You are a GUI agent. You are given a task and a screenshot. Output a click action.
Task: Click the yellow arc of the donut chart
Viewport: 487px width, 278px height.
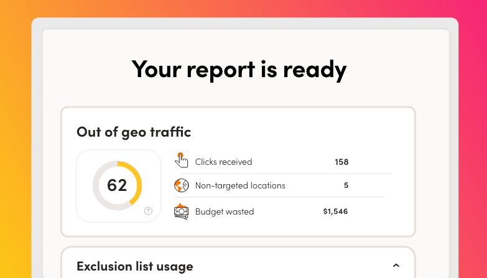pos(137,180)
